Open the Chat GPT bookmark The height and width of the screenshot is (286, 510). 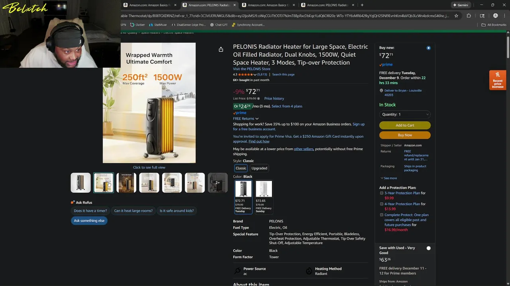[219, 25]
